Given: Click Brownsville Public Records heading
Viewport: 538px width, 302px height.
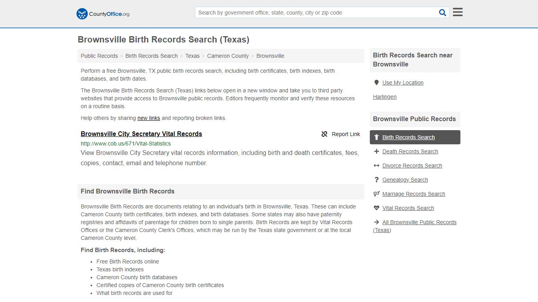Looking at the screenshot, I should coord(414,119).
